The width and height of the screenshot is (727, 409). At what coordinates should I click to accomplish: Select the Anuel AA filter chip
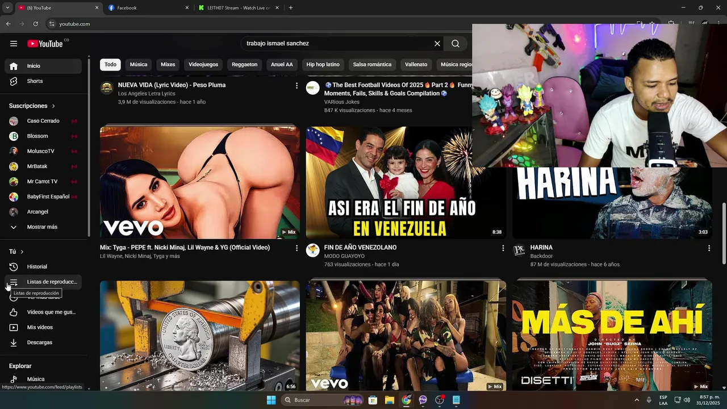click(x=282, y=65)
